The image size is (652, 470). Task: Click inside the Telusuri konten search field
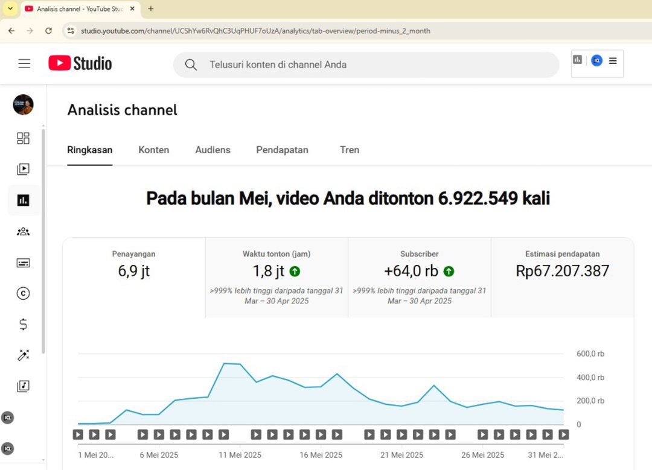[x=362, y=64]
